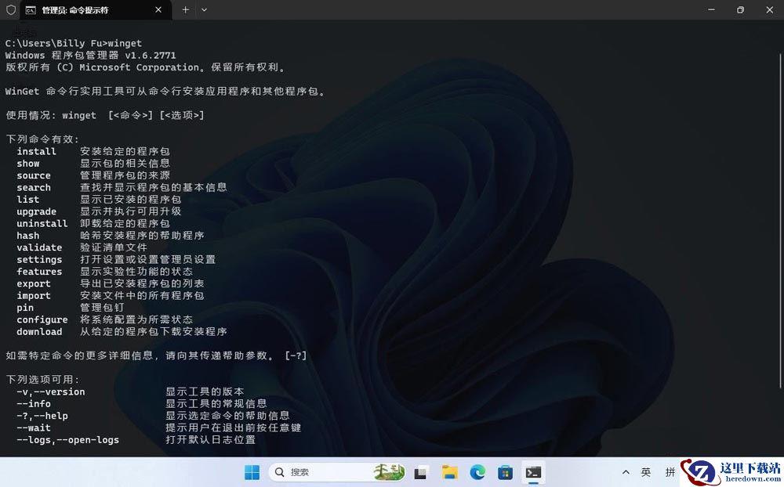The width and height of the screenshot is (784, 487).
Task: Switch the input language indicator 英
Action: coord(646,472)
